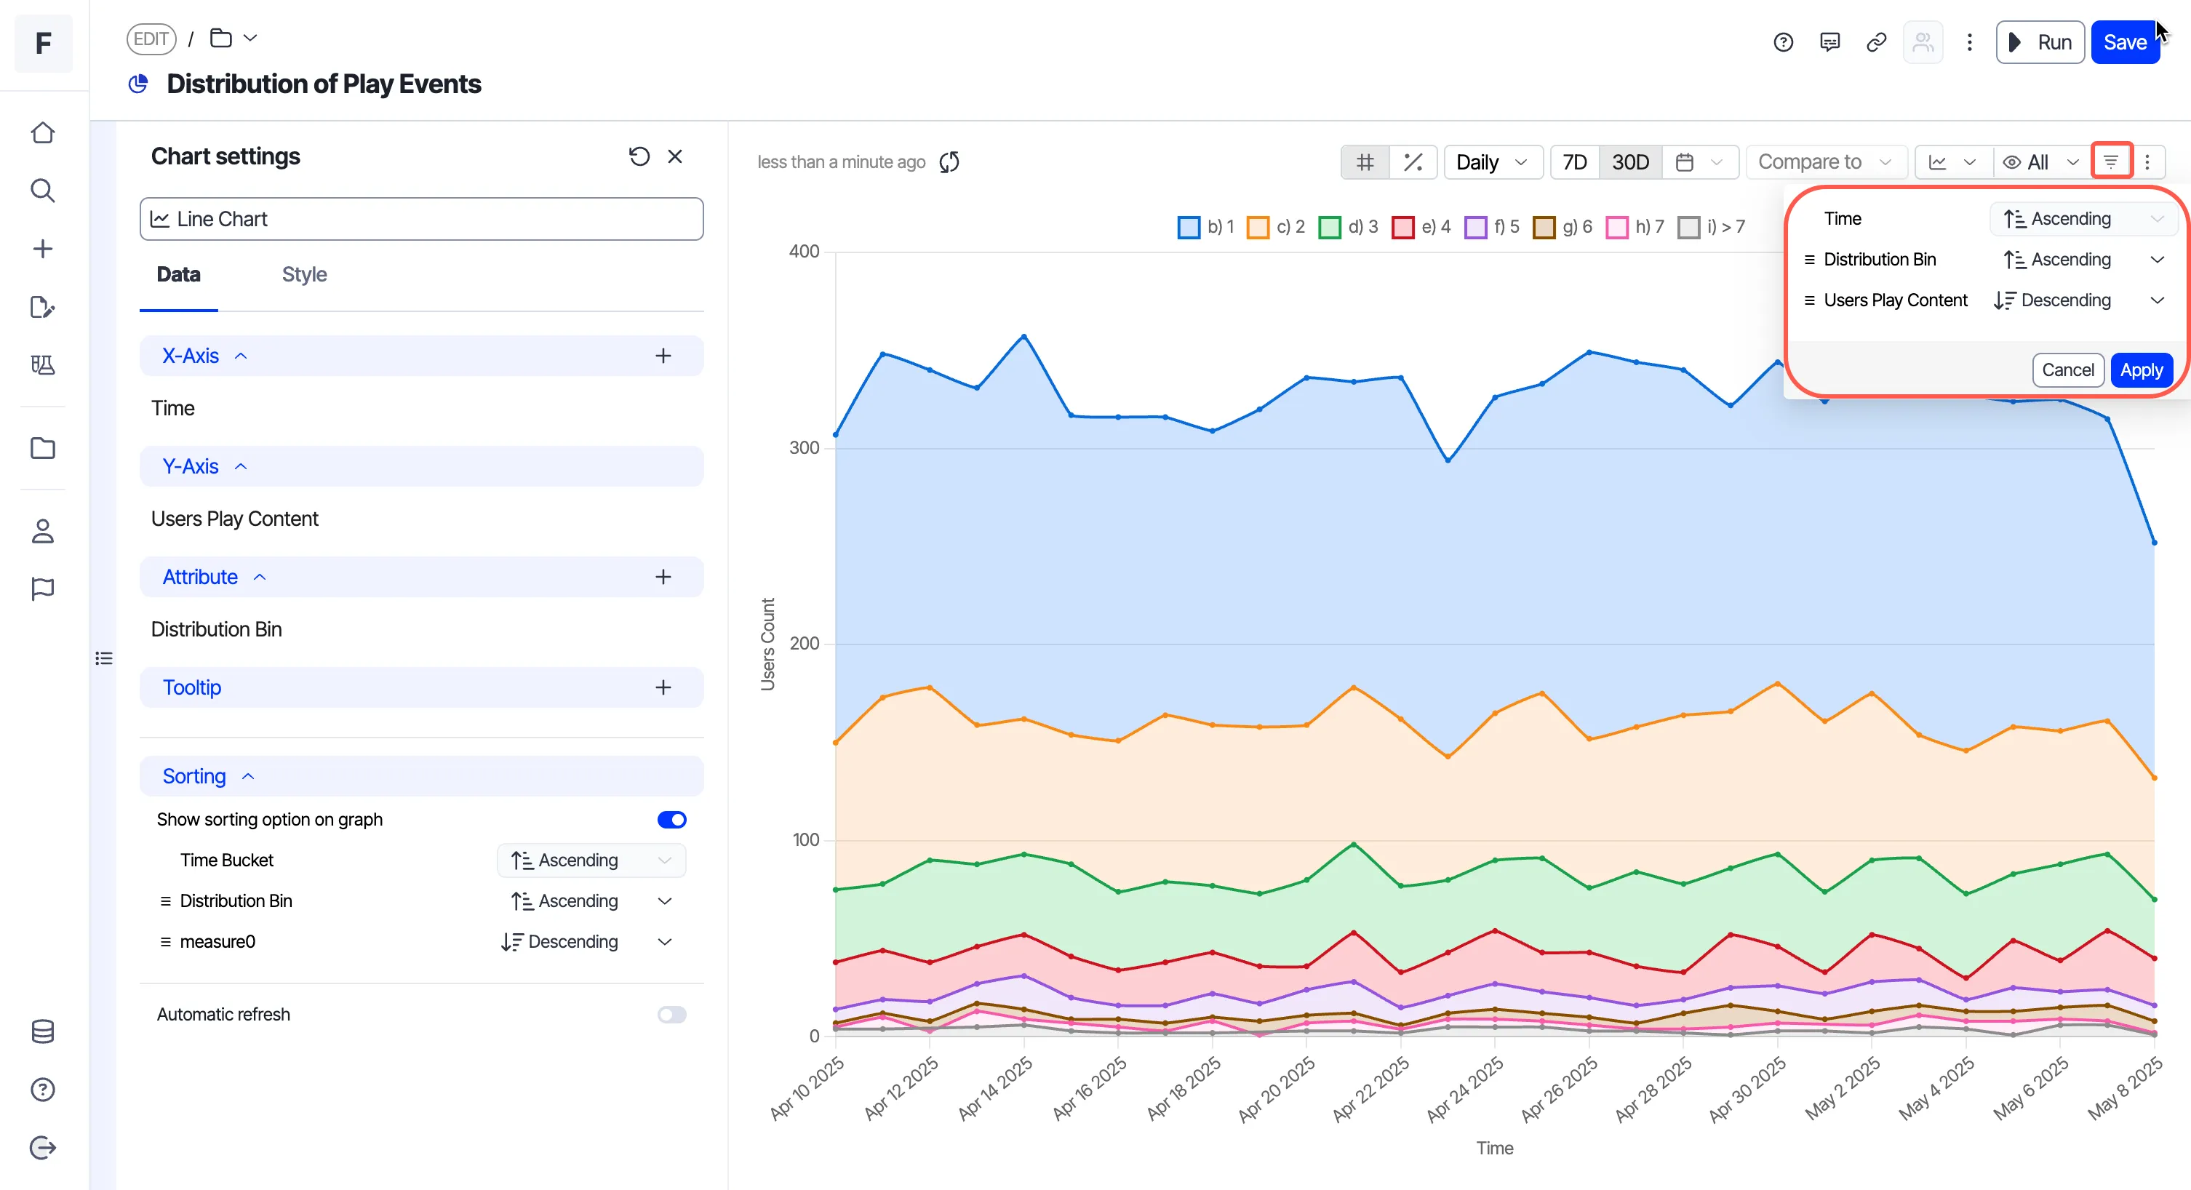Click the logout icon in sidebar

42,1148
